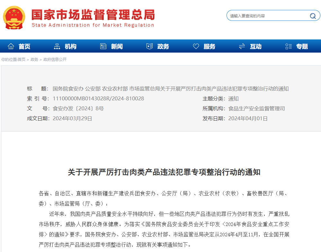The image size is (321, 252).
Task: Select the 服务 navigation item
Action: [x=210, y=46]
